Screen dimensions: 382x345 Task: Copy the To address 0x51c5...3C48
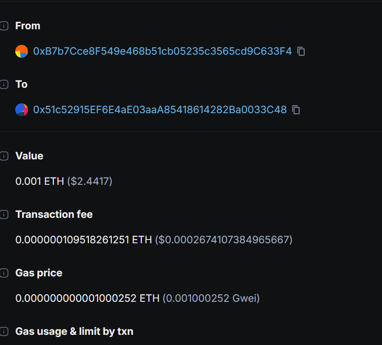[296, 110]
